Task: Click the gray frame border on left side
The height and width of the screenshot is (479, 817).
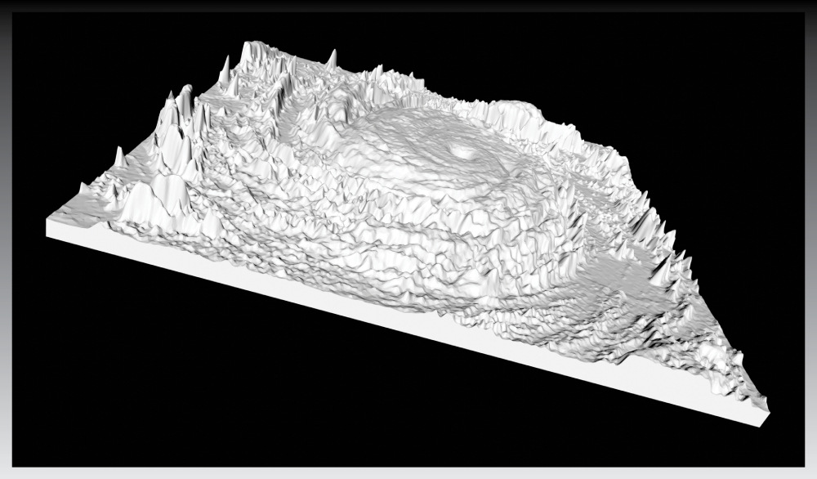Action: click(5, 245)
